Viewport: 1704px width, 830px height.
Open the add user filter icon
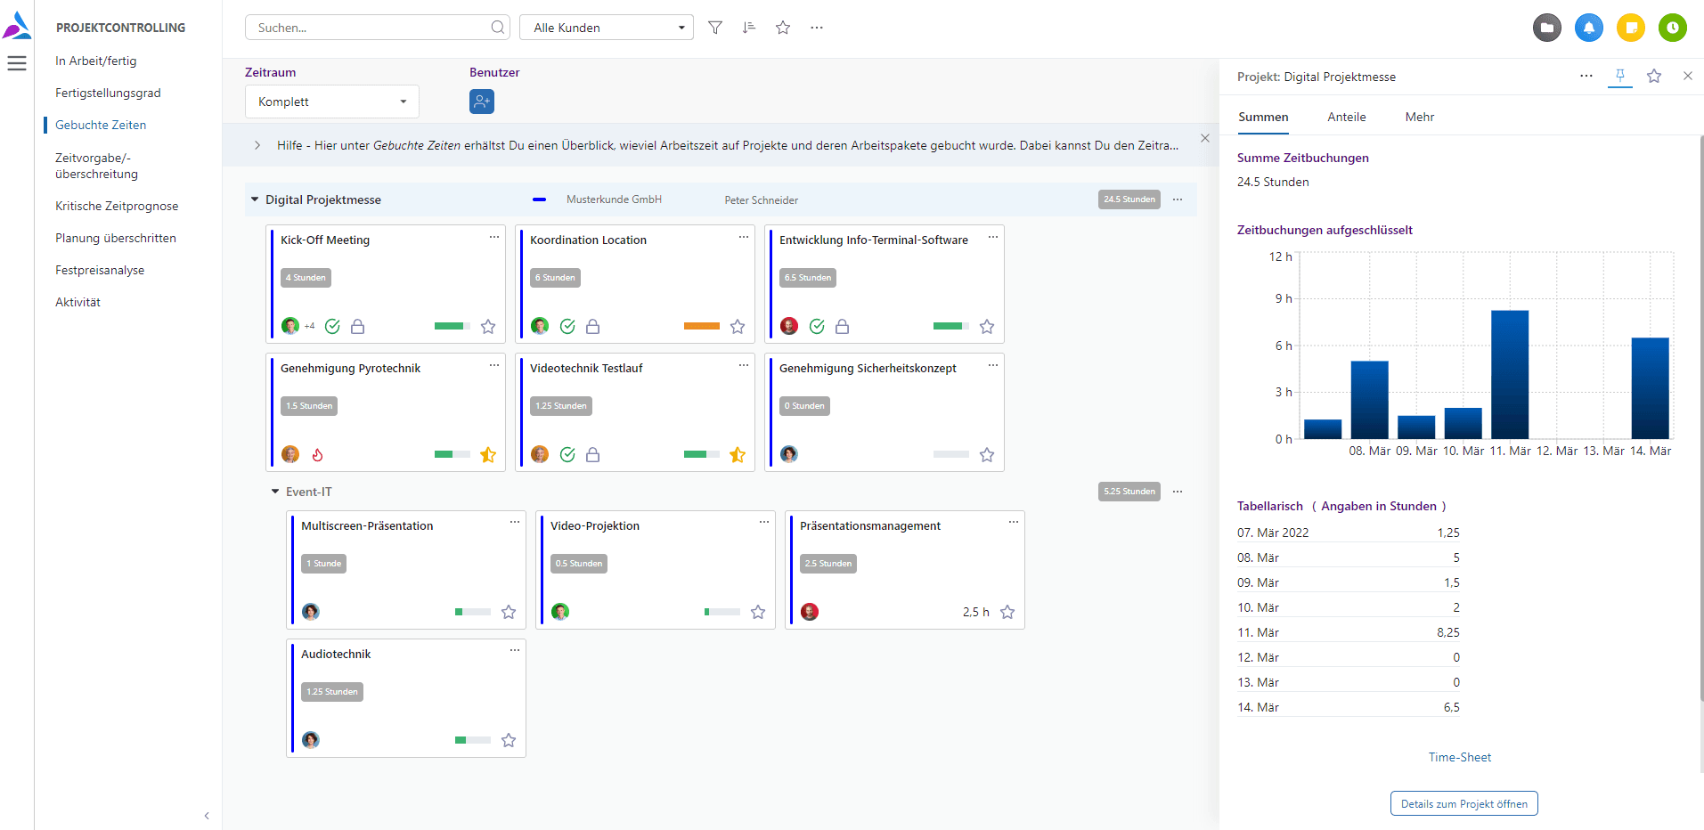tap(481, 102)
